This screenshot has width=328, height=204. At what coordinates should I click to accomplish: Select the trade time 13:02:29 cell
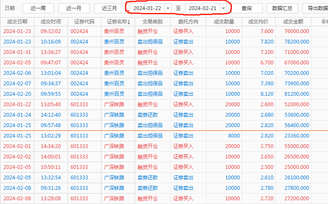click(x=51, y=136)
